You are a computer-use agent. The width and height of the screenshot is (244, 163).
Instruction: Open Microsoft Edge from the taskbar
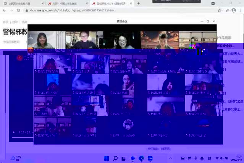141,158
